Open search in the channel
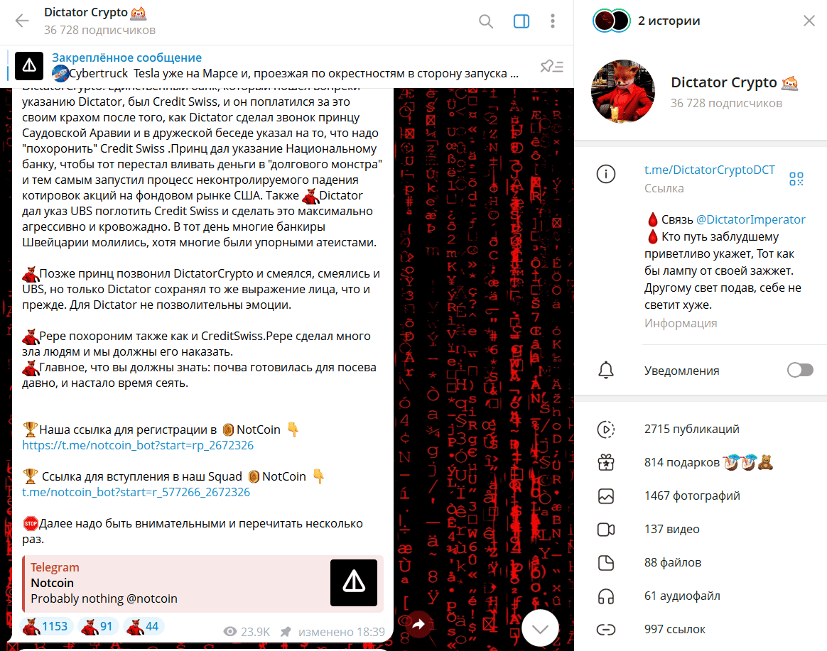This screenshot has height=651, width=827. click(x=486, y=21)
